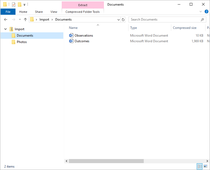
Task: Expand the chevron after the Import breadcrumb
Action: (x=52, y=20)
